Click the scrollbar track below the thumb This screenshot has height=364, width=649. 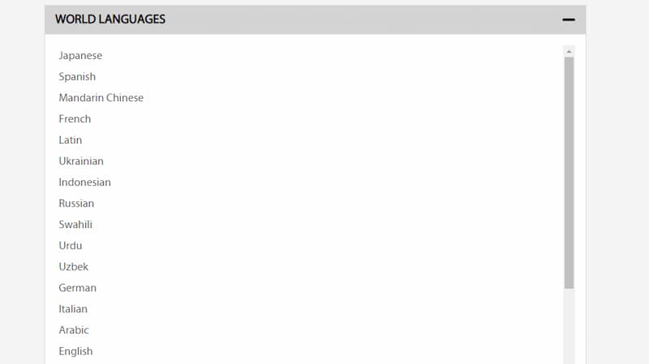coord(569,327)
